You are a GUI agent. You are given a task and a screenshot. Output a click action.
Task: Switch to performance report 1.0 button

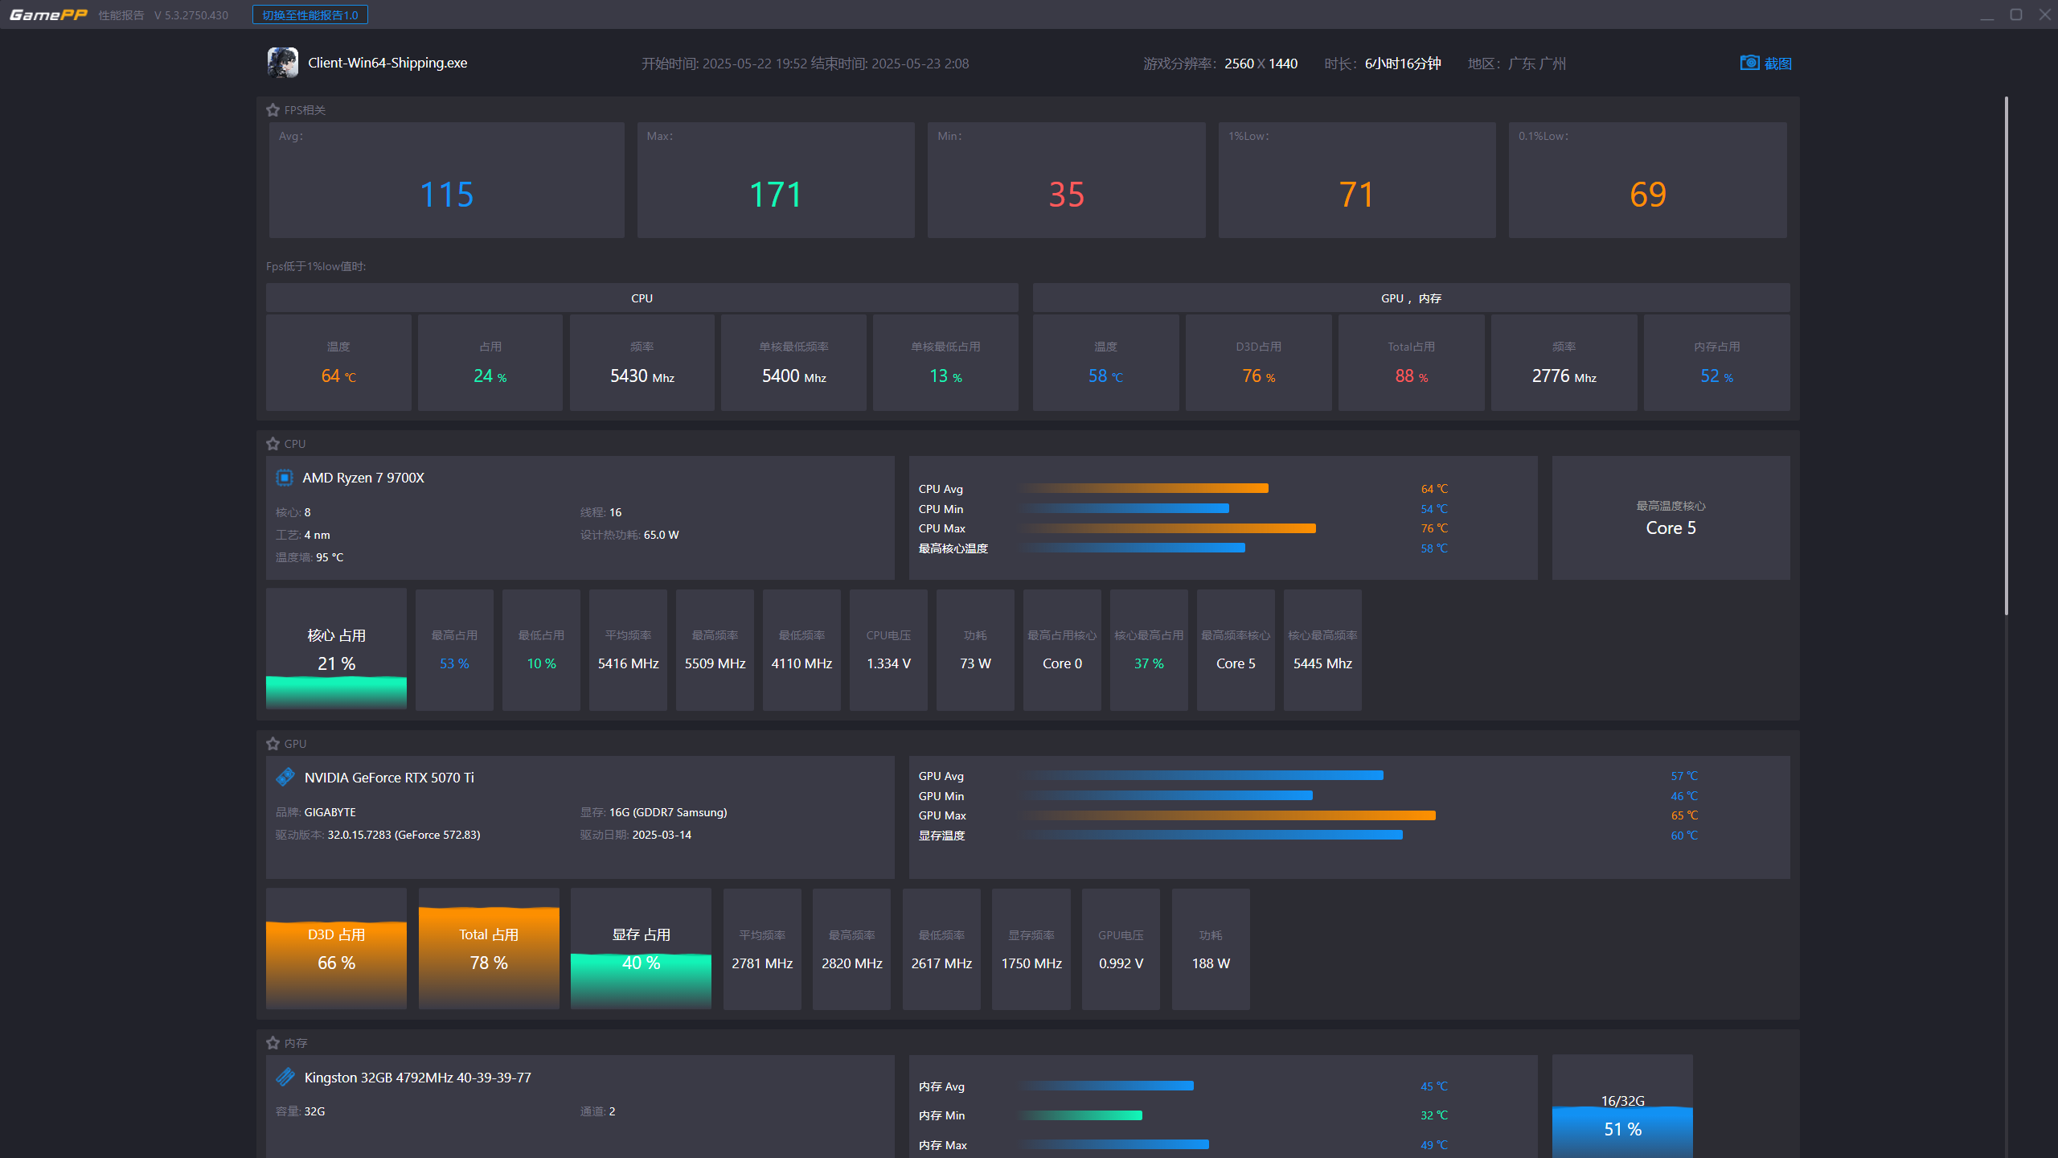pos(310,14)
